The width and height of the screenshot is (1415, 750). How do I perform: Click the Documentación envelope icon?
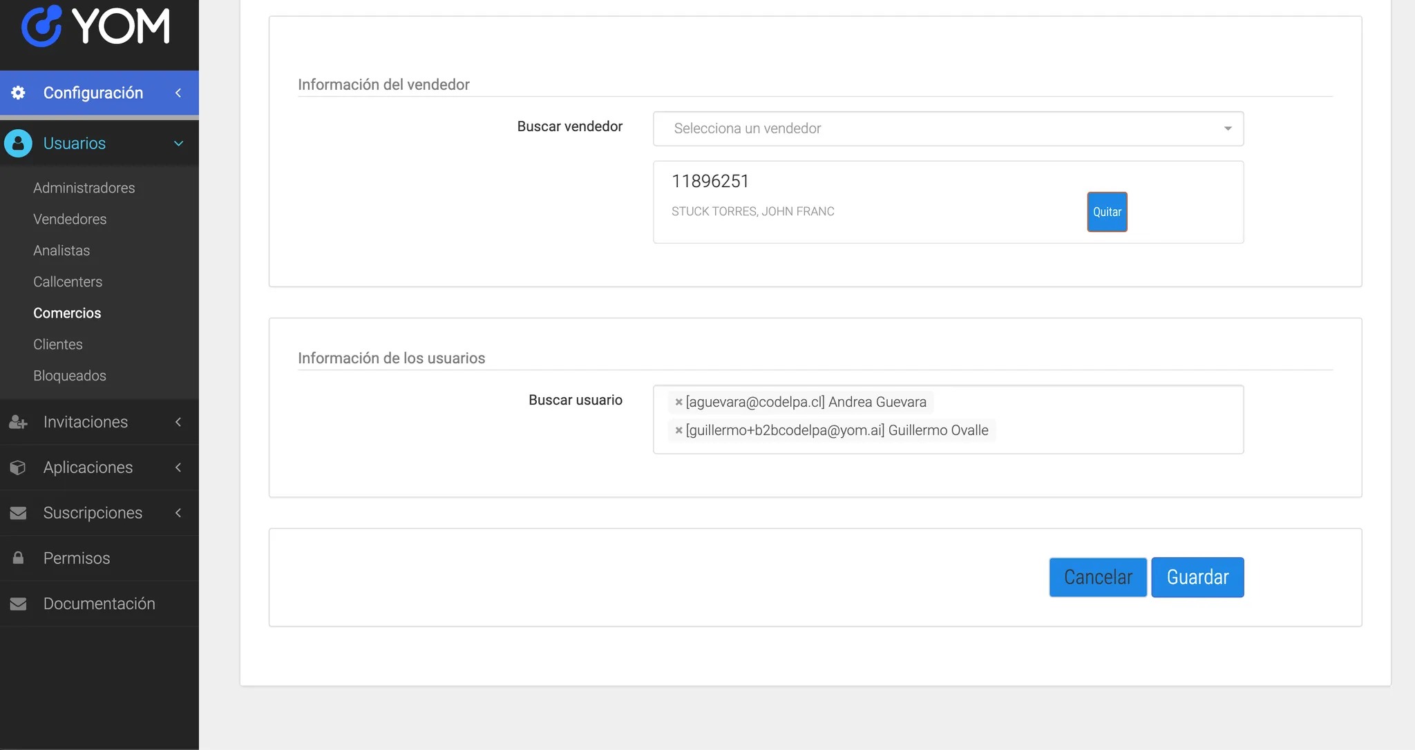pos(19,604)
